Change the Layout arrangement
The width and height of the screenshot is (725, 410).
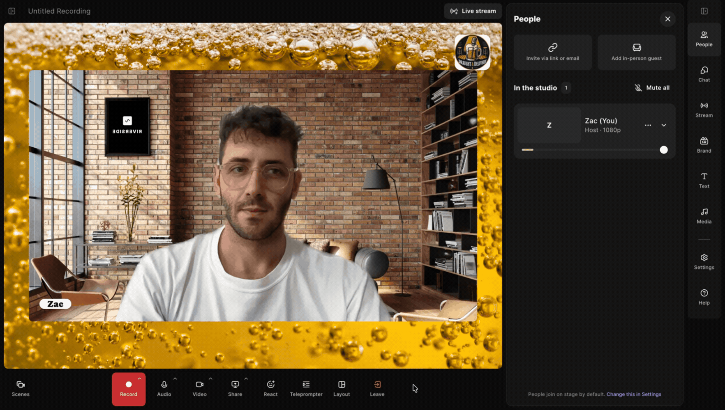click(x=342, y=389)
